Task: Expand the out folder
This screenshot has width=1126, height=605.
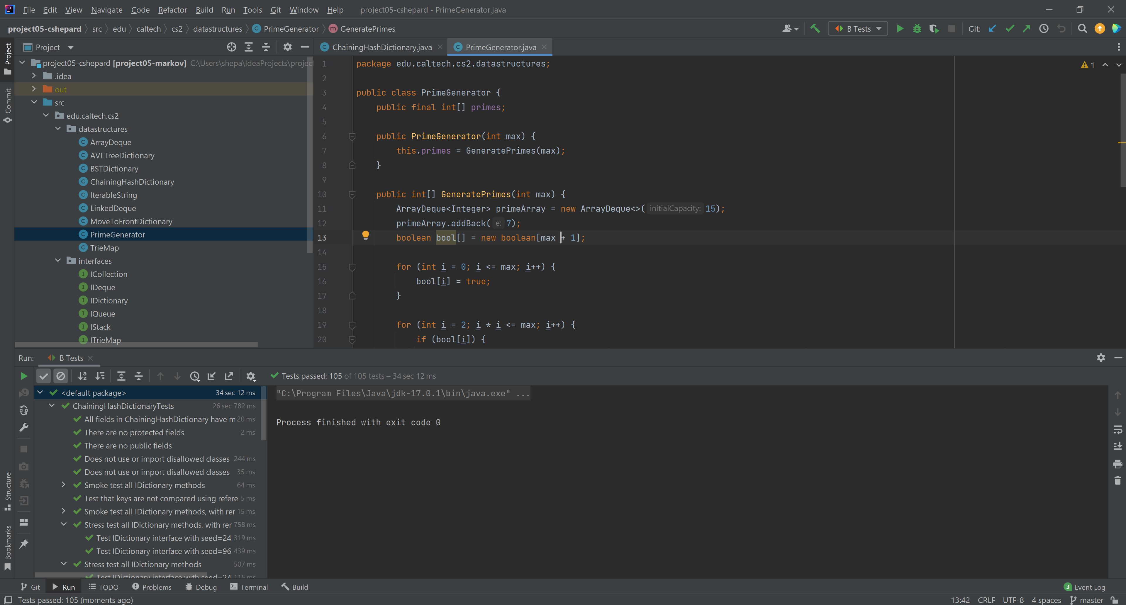Action: pos(34,89)
